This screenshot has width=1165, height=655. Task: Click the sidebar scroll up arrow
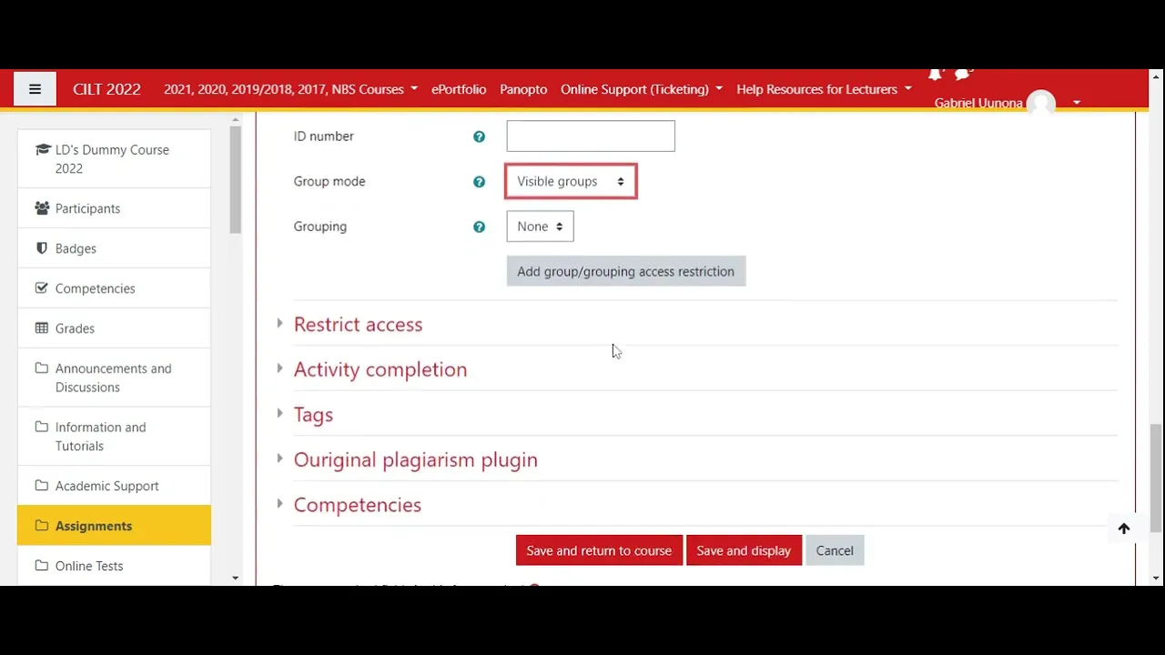pos(235,120)
